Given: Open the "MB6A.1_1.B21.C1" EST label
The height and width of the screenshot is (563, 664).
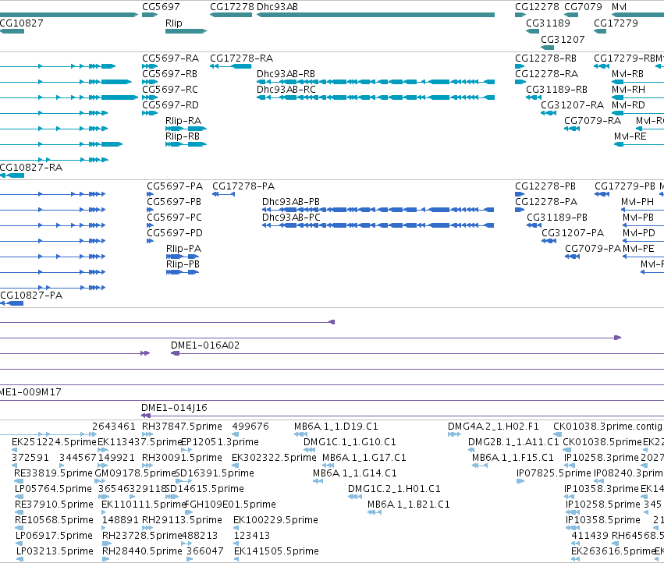Looking at the screenshot, I should tap(409, 505).
